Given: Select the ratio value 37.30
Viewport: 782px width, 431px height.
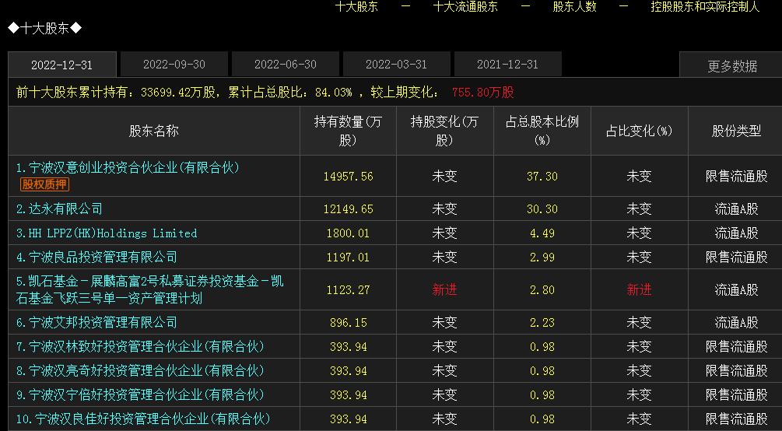Looking at the screenshot, I should (542, 177).
